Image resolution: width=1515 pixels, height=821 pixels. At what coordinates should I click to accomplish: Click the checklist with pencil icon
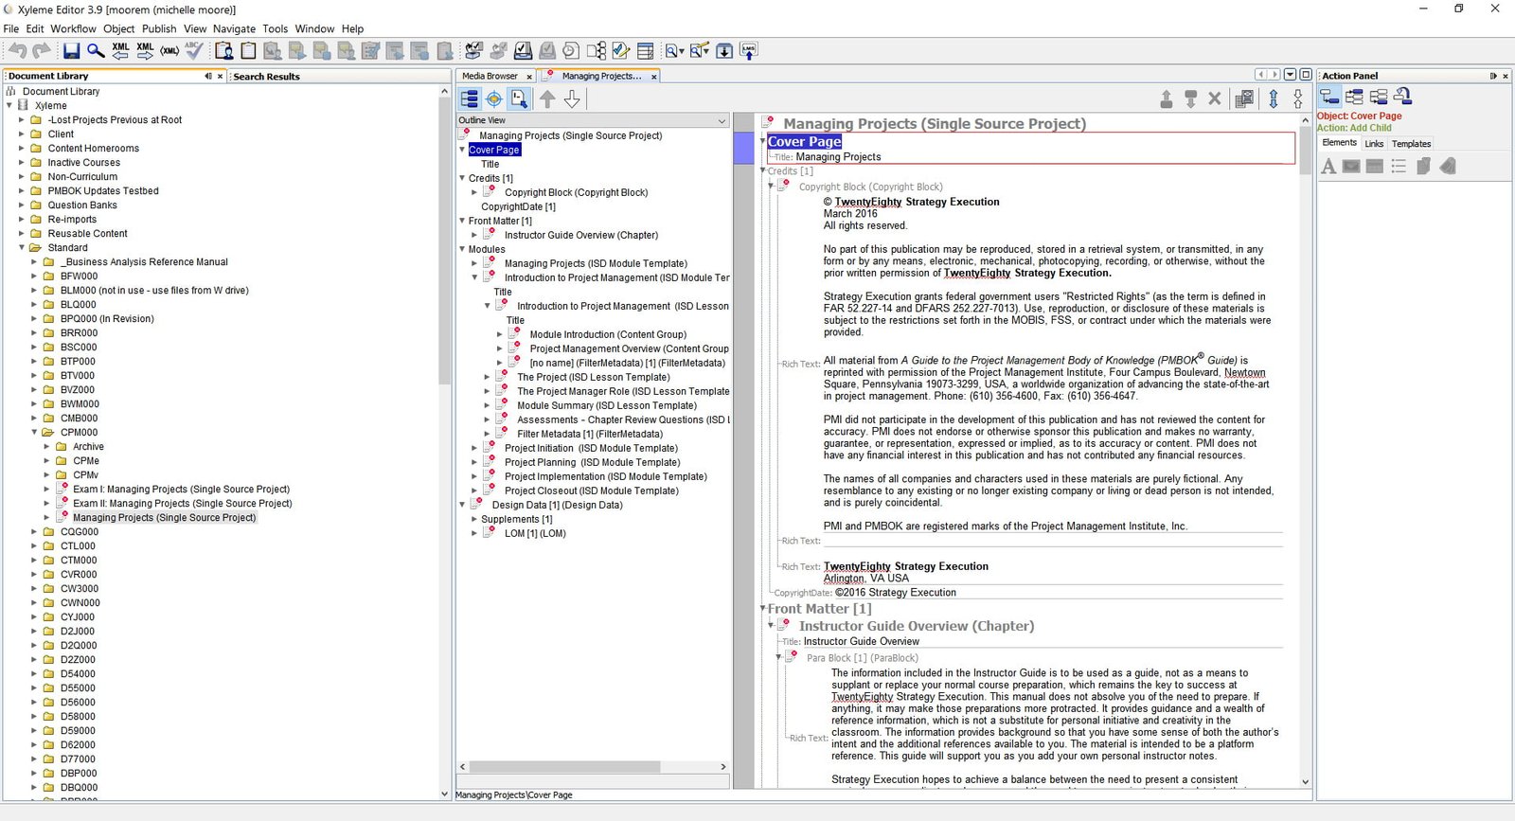pos(621,51)
